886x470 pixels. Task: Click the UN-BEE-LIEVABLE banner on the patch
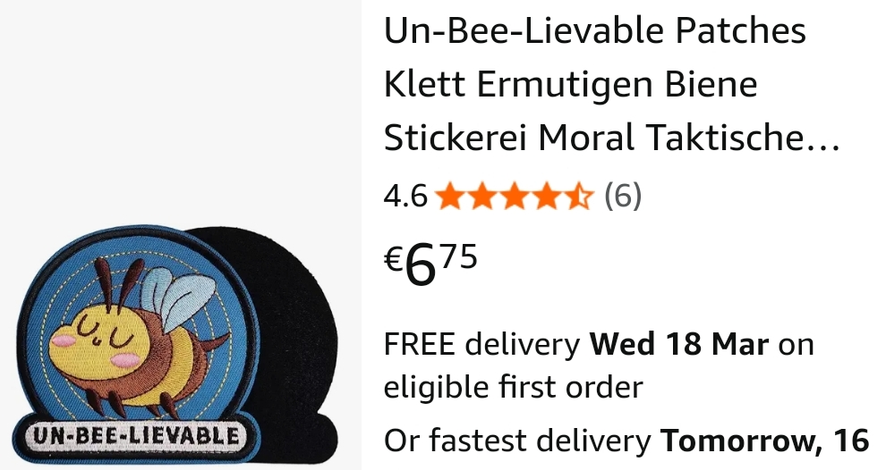tap(136, 435)
